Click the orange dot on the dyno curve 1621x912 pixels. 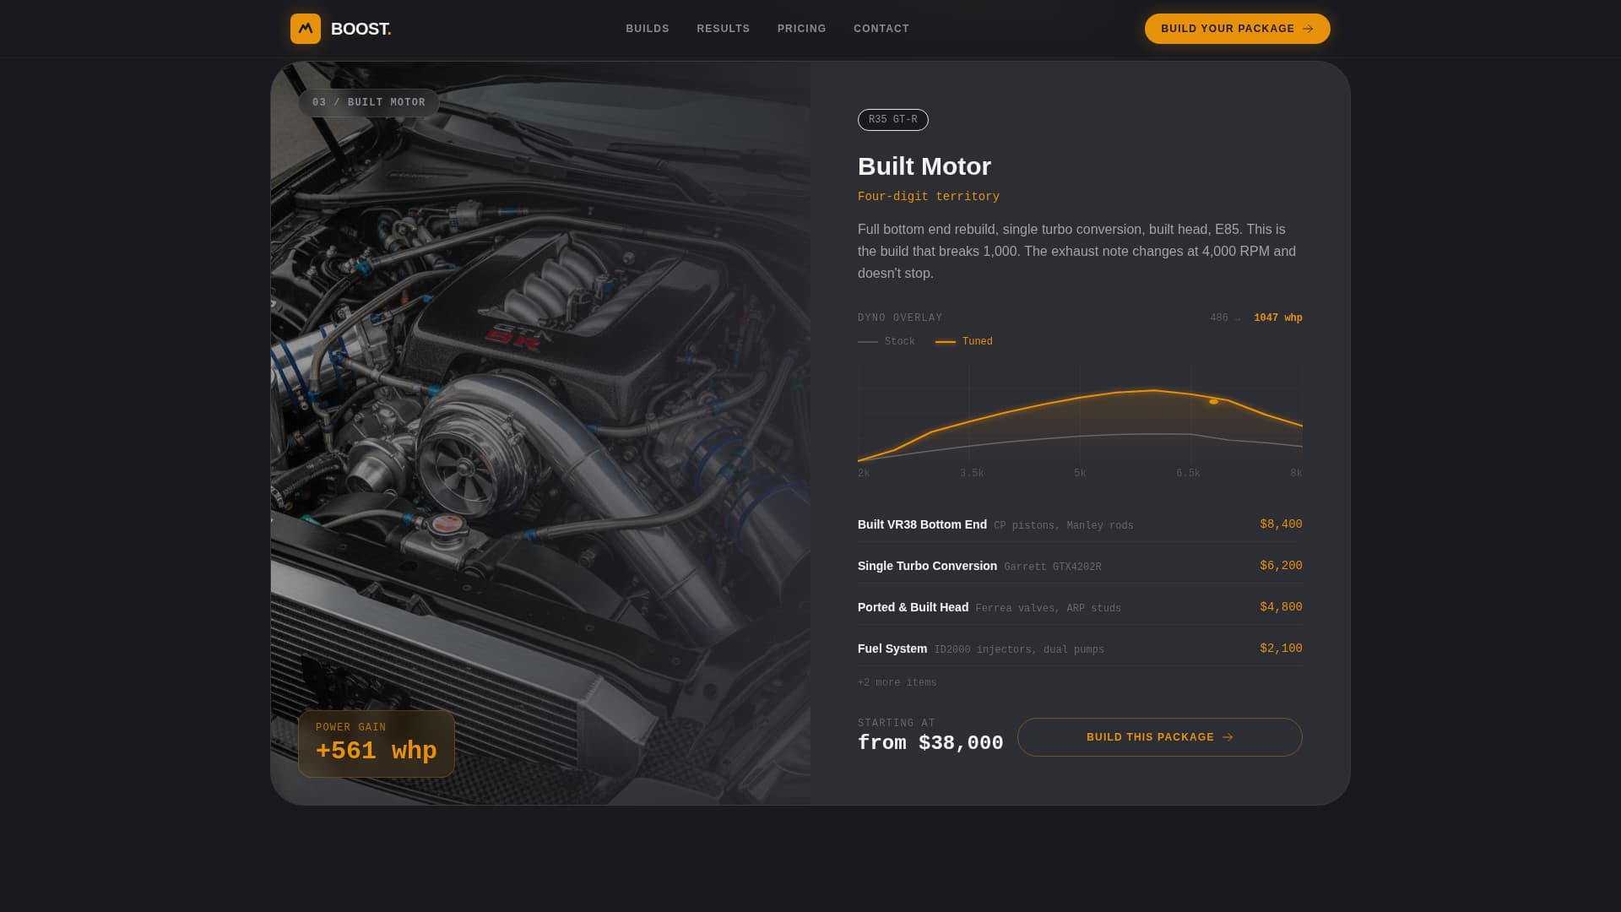pos(1213,402)
